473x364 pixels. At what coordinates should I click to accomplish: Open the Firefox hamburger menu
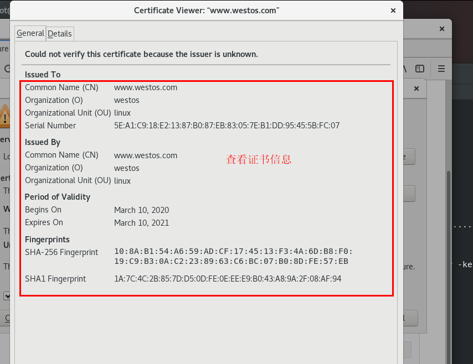441,69
